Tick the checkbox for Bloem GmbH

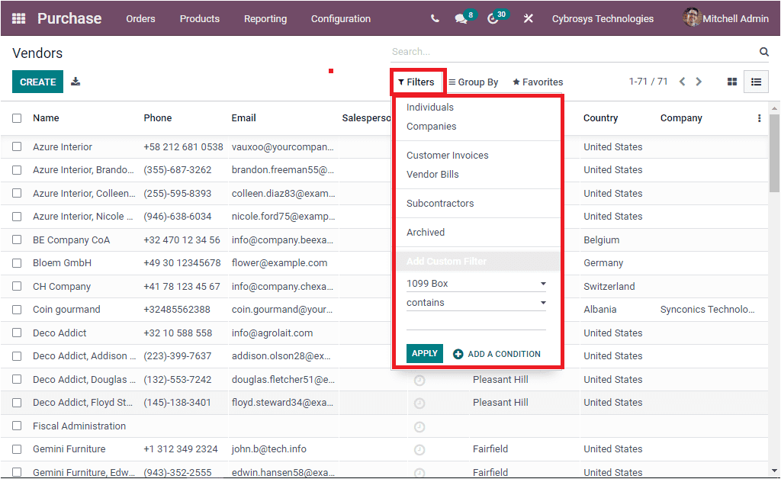17,263
